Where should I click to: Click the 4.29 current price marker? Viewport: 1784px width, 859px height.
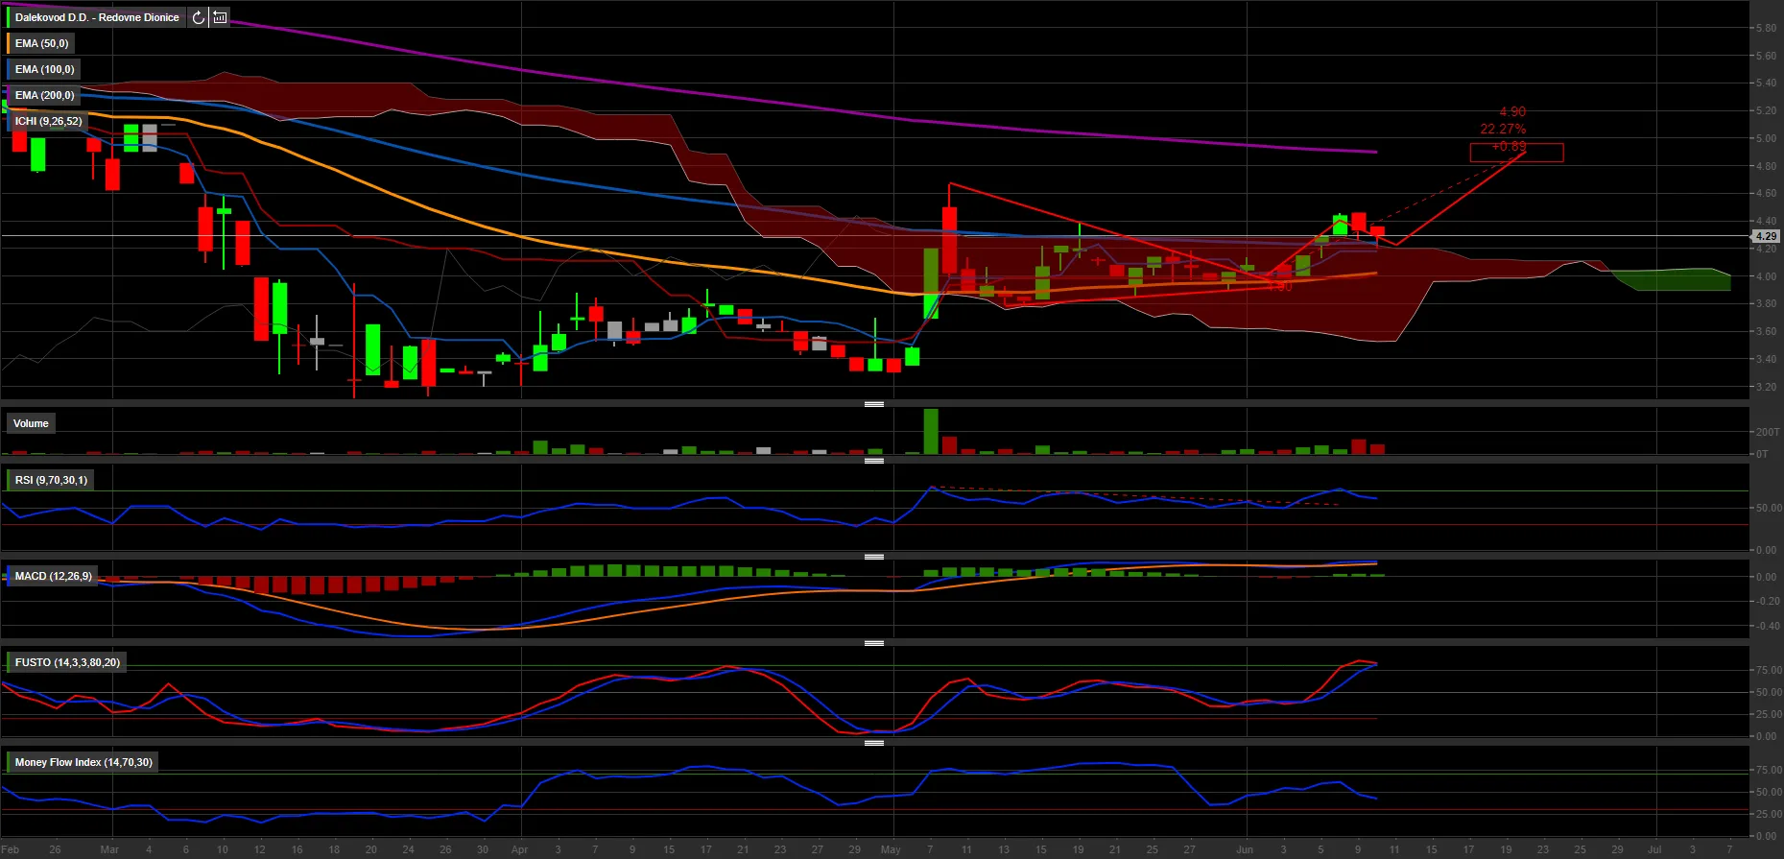1766,236
